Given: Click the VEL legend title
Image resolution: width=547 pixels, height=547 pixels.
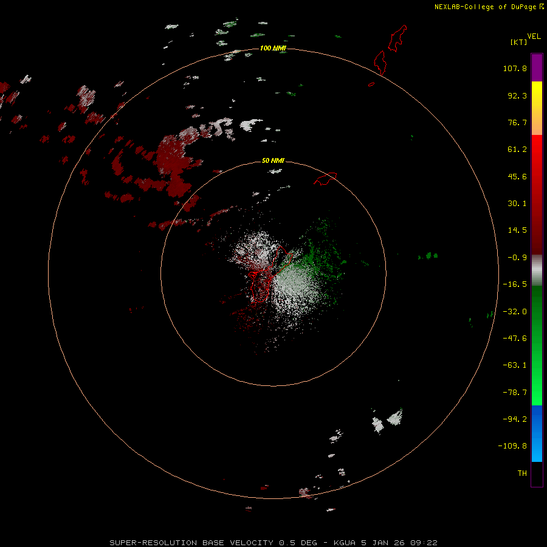Looking at the screenshot, I should [534, 36].
